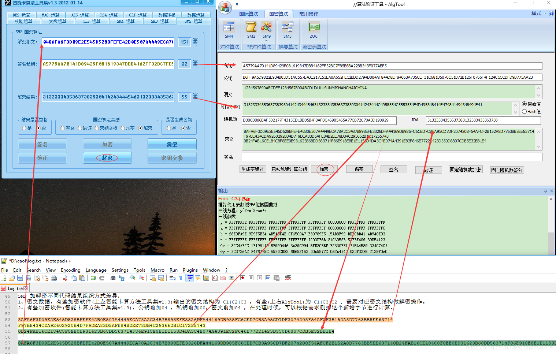The width and height of the screenshot is (556, 354).
Task: Click the 清空 clear button
Action: 172,144
